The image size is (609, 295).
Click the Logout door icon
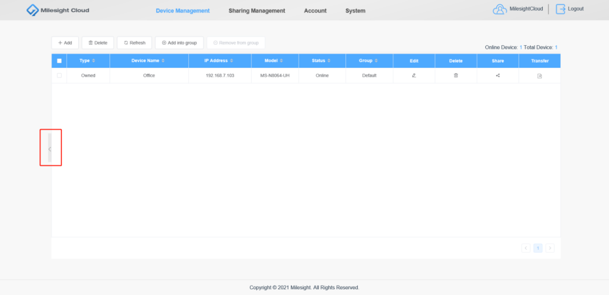pyautogui.click(x=560, y=9)
